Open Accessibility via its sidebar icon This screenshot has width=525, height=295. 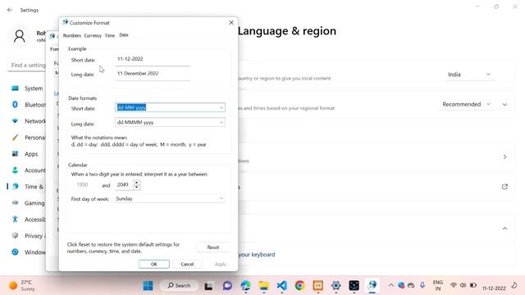point(15,219)
